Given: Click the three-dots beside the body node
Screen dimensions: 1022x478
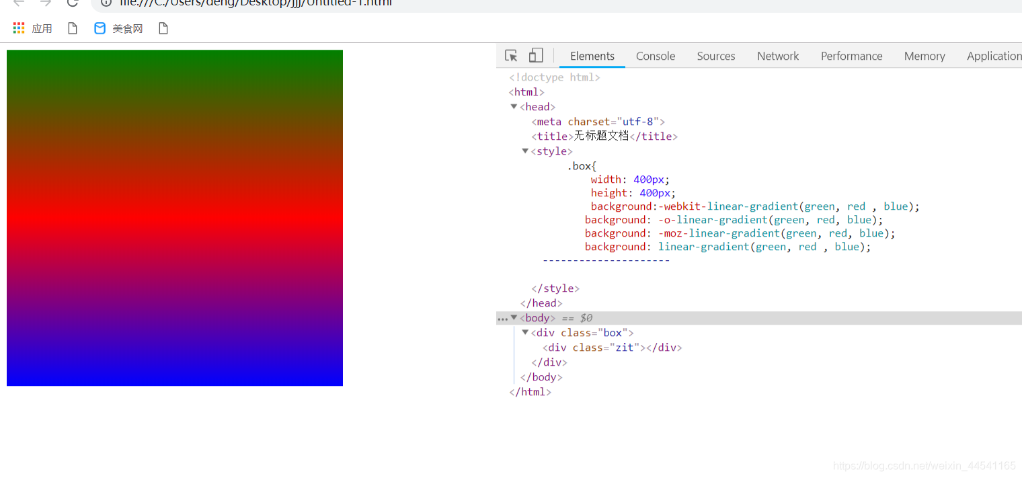Looking at the screenshot, I should point(502,319).
